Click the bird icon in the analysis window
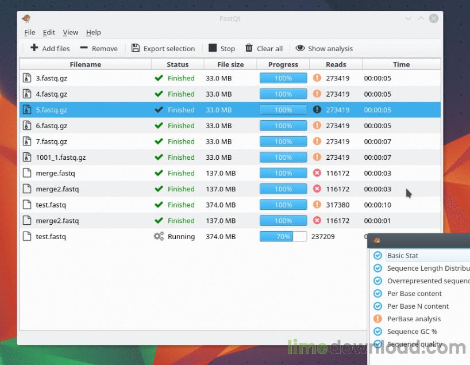The image size is (470, 365). tap(377, 240)
